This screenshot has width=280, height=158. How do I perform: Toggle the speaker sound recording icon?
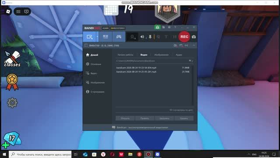(x=142, y=37)
